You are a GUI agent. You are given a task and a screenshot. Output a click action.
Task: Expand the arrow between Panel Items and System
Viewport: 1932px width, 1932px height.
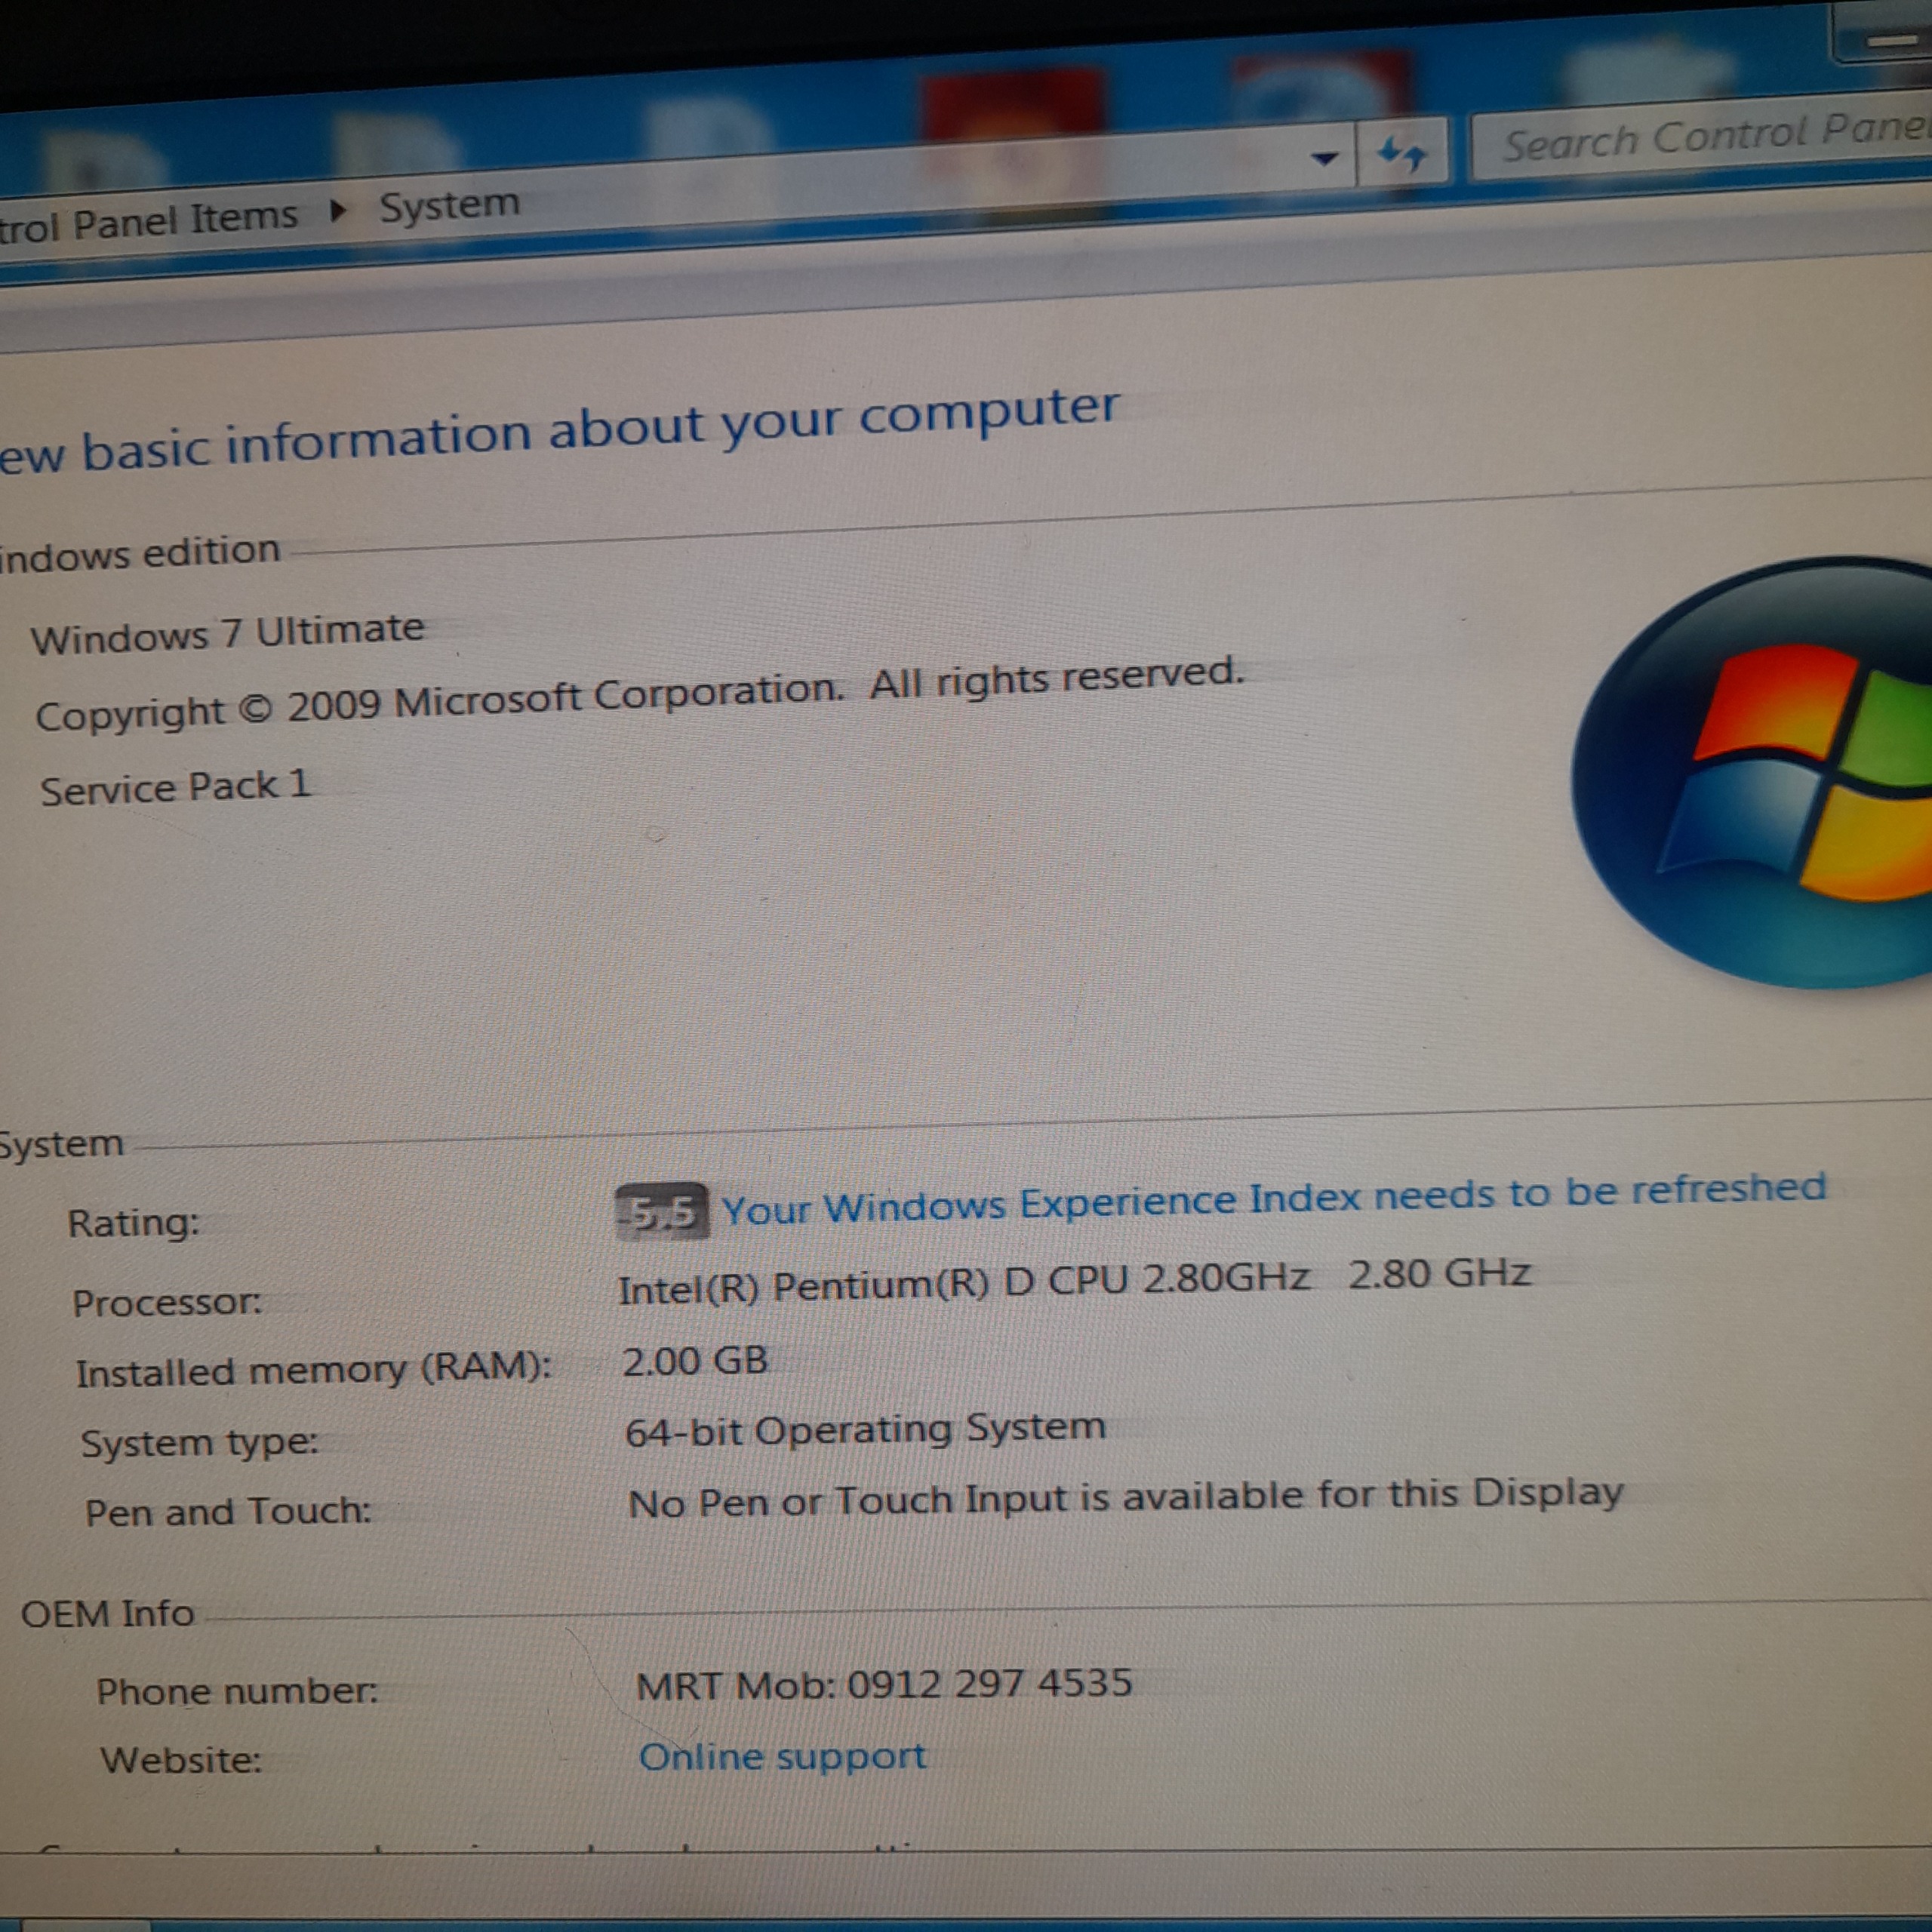click(339, 211)
